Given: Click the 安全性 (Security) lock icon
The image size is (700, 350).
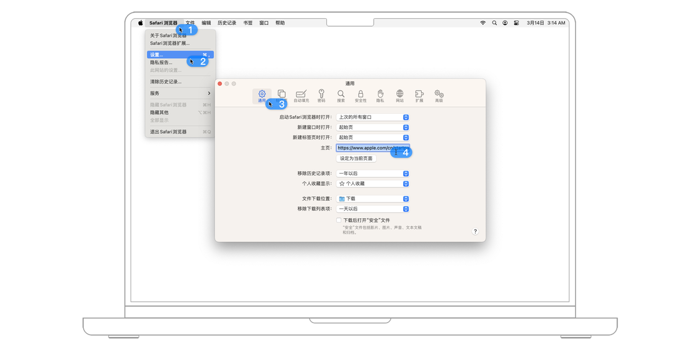Looking at the screenshot, I should [361, 95].
